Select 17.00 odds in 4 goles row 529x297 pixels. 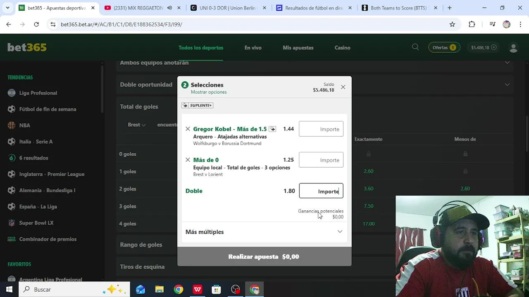369,224
